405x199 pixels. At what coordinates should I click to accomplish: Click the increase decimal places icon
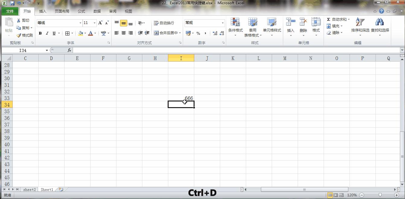[x=215, y=33]
